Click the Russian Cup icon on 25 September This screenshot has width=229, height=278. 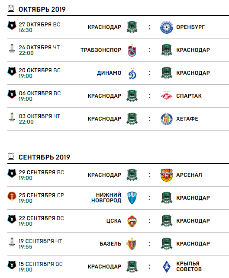[x=12, y=196]
